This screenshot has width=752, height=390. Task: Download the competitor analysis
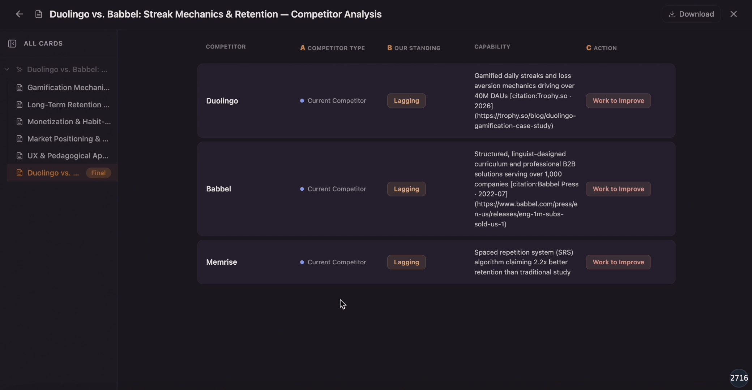(691, 14)
